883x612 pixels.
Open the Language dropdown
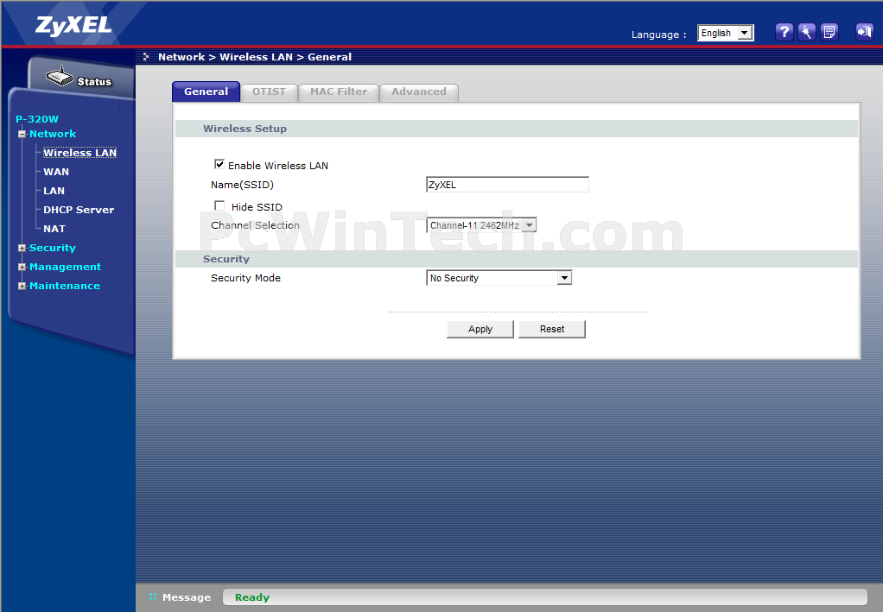725,33
